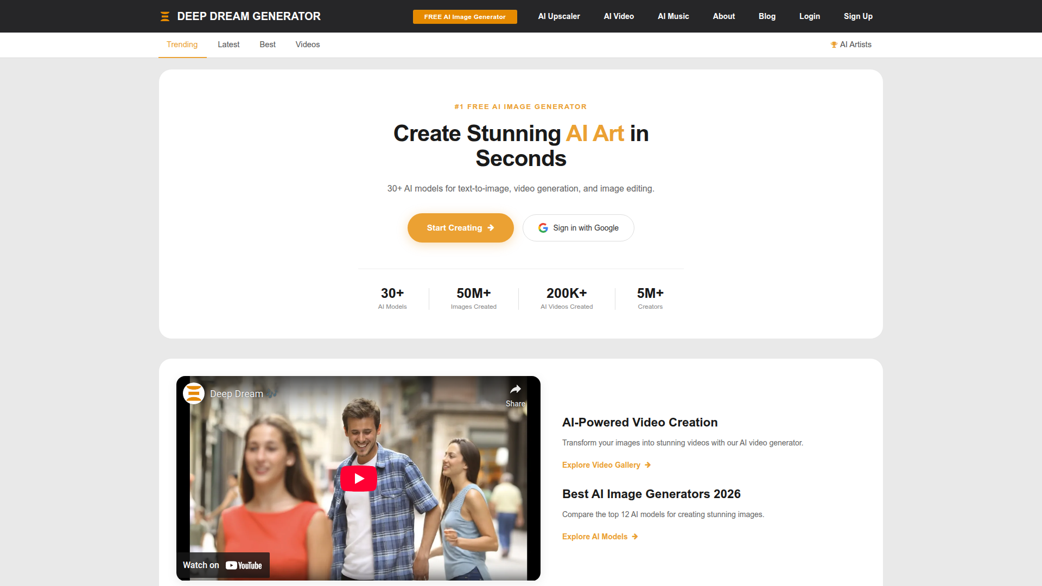Image resolution: width=1042 pixels, height=586 pixels.
Task: Click FREE AI Image Generator button
Action: (x=465, y=17)
